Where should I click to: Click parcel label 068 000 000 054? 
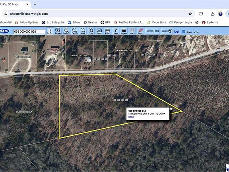coord(149,55)
